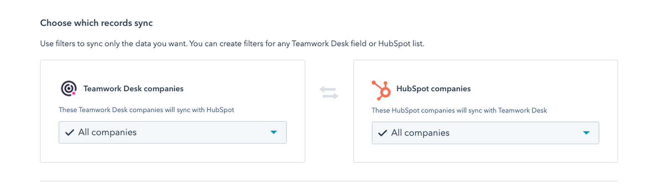This screenshot has width=671, height=196.
Task: Click the "HubSpot companies" title
Action: coord(433,89)
